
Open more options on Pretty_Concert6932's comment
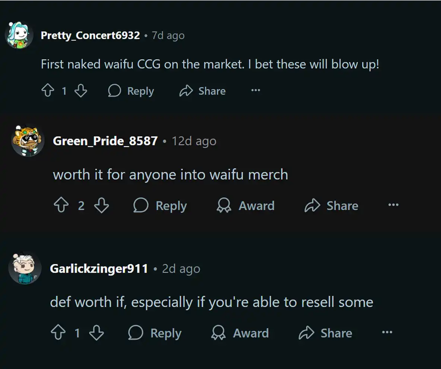255,91
